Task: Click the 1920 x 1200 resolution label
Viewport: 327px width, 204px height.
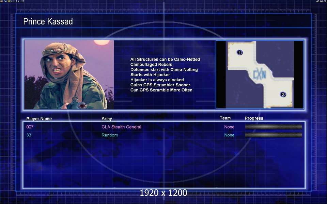Action: click(163, 193)
